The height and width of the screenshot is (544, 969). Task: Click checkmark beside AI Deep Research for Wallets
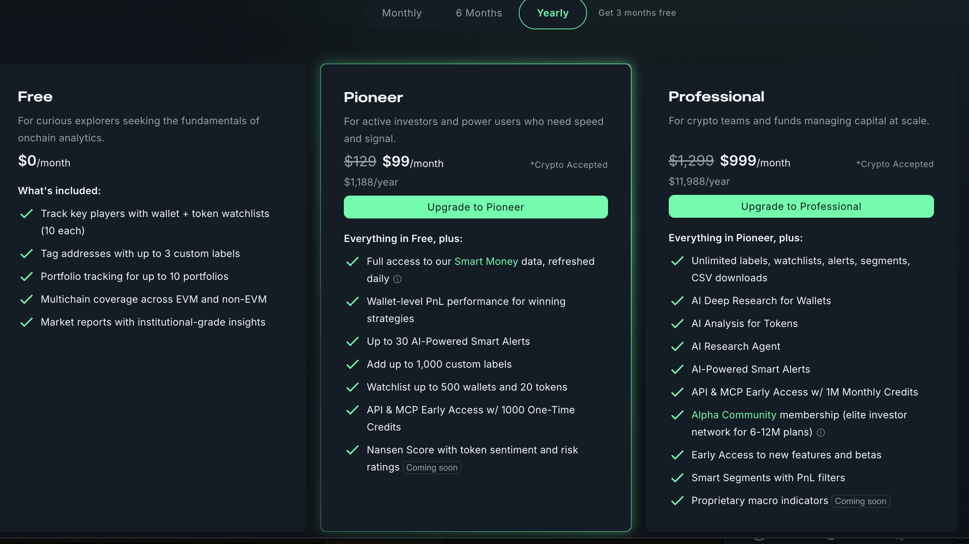pyautogui.click(x=677, y=301)
